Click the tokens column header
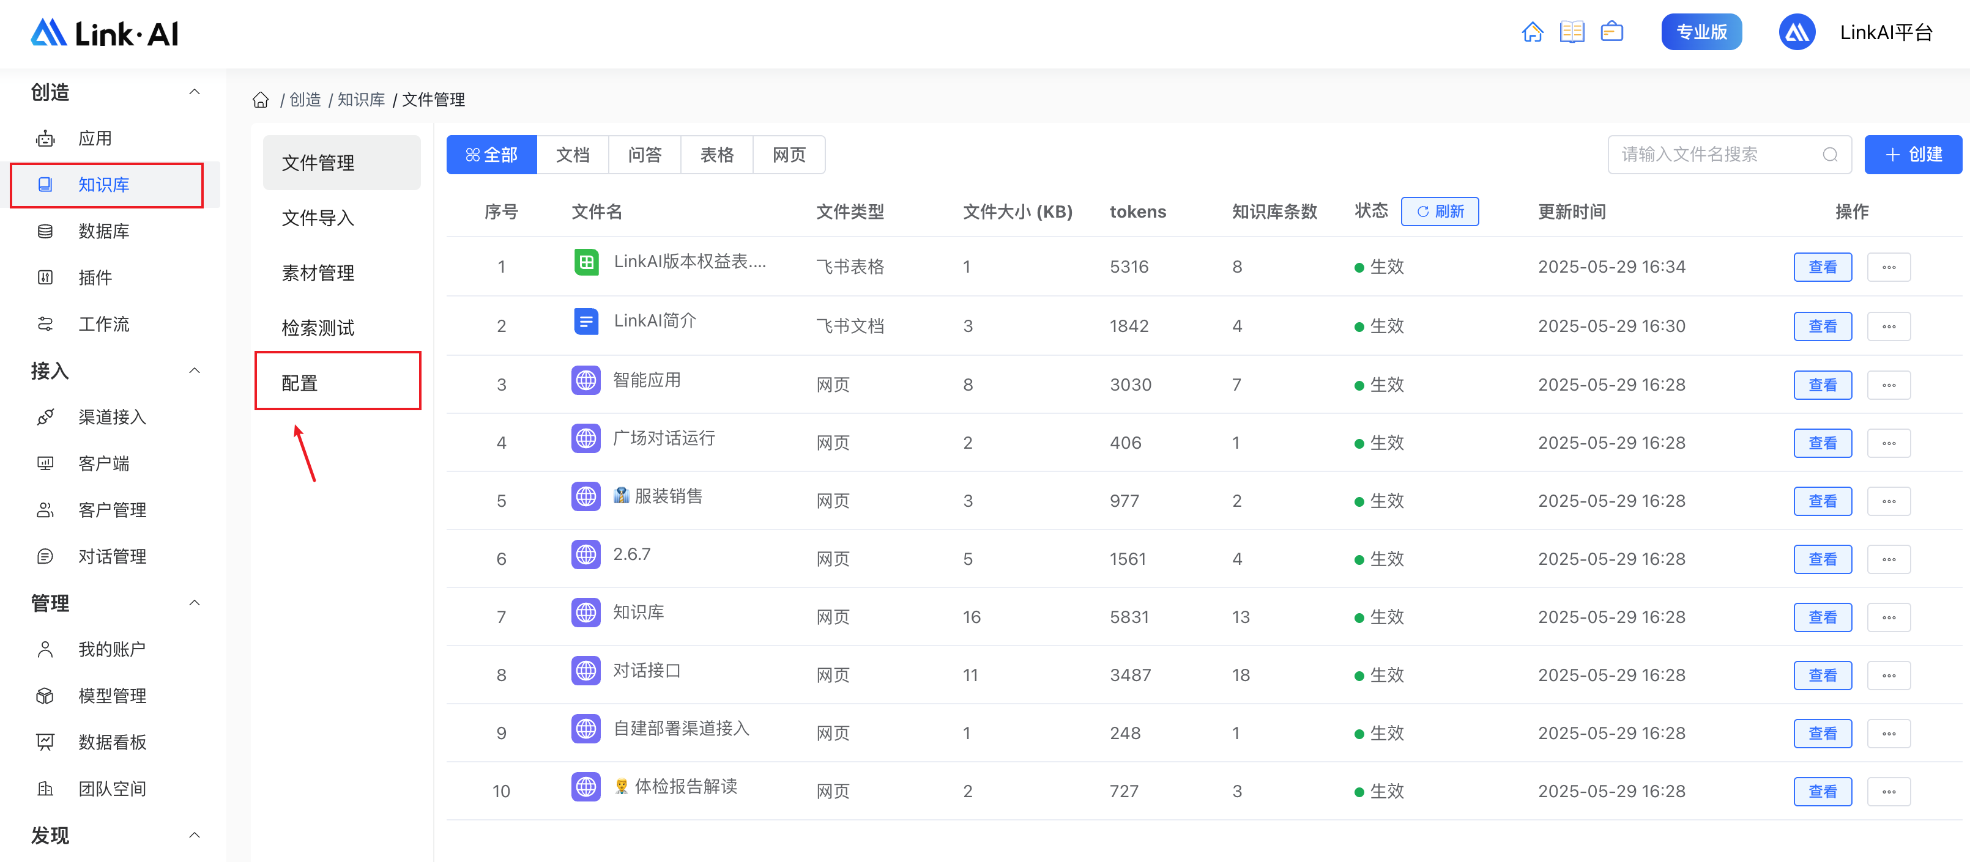This screenshot has height=862, width=1970. coord(1137,212)
